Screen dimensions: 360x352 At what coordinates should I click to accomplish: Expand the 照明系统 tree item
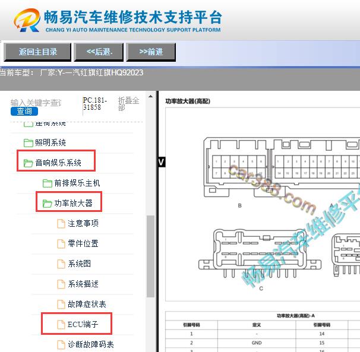[50, 142]
